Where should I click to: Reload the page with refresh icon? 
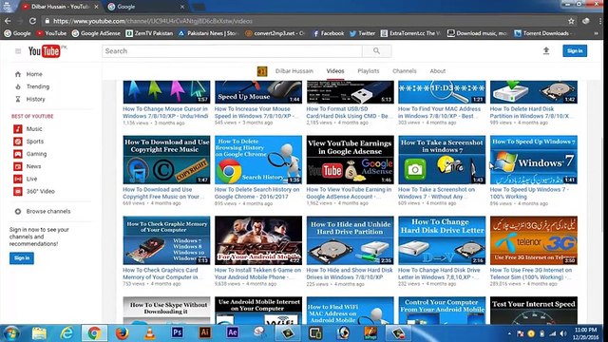32,21
